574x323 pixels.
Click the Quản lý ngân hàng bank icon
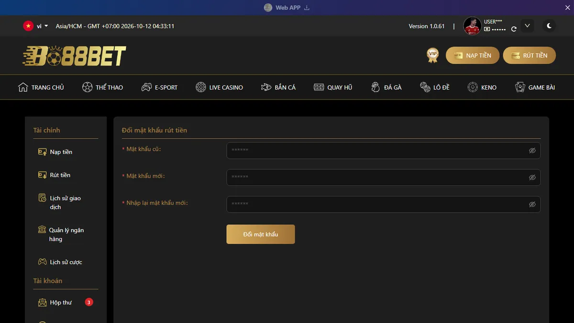42,230
